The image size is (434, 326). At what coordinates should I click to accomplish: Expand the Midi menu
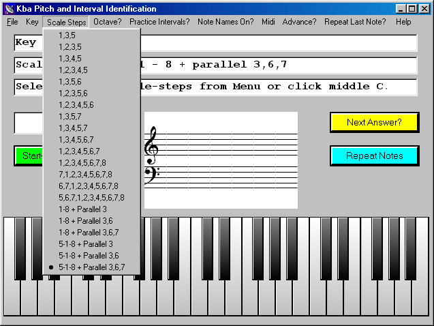pyautogui.click(x=268, y=22)
